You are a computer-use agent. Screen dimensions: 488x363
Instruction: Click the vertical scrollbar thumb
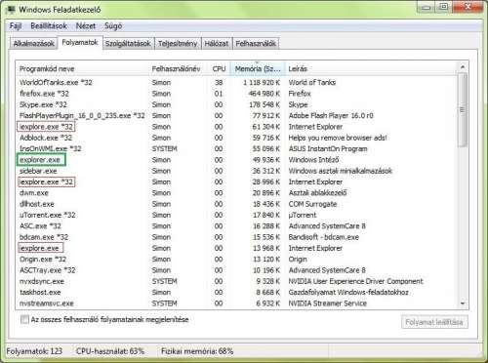pos(463,110)
